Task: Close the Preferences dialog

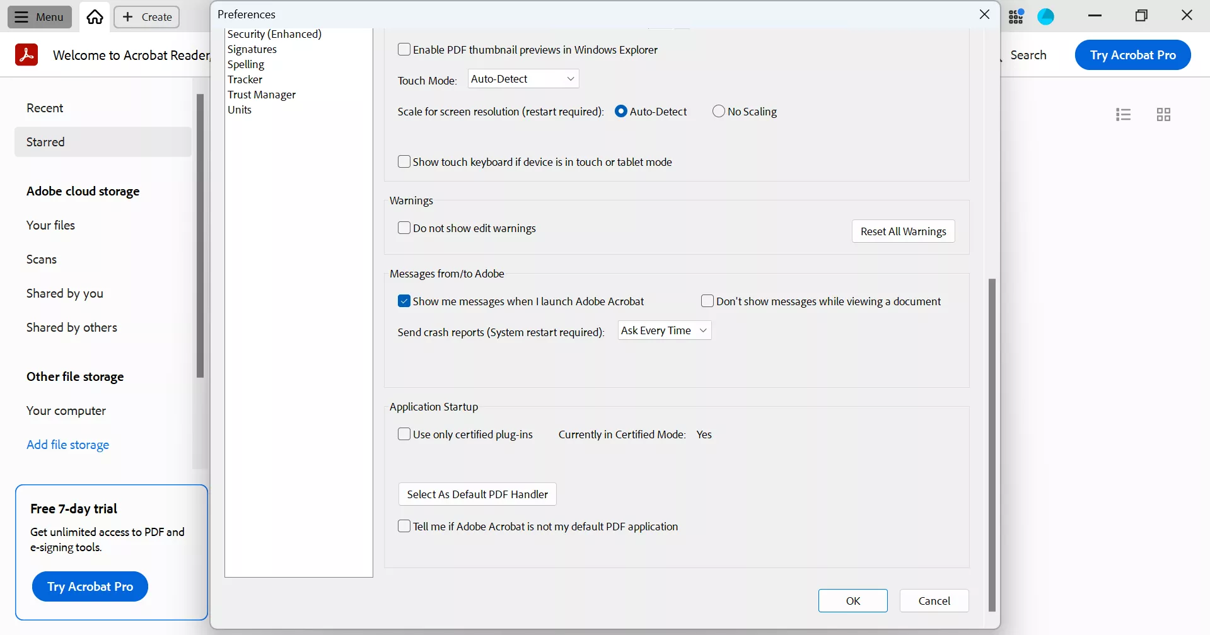Action: click(x=984, y=15)
